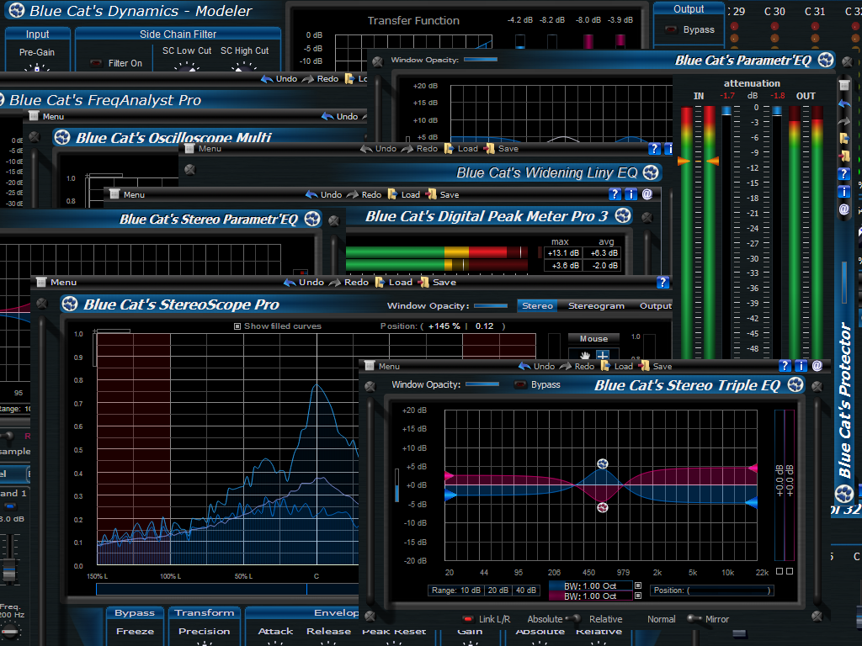Toggle Filter On LED in Dynamics side chain
Image resolution: width=862 pixels, height=646 pixels.
click(96, 63)
